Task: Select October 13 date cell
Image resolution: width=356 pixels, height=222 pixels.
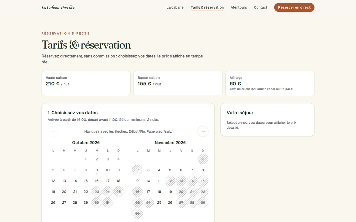Action: pyautogui.click(x=64, y=181)
